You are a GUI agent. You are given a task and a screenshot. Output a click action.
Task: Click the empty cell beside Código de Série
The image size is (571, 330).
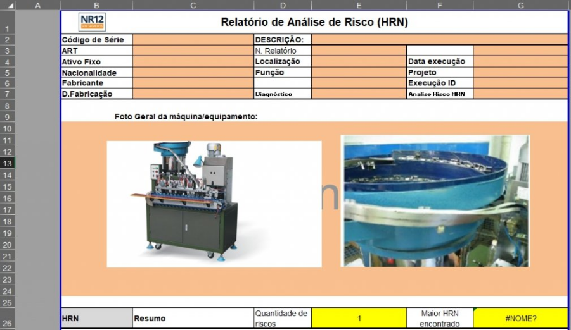tap(193, 40)
